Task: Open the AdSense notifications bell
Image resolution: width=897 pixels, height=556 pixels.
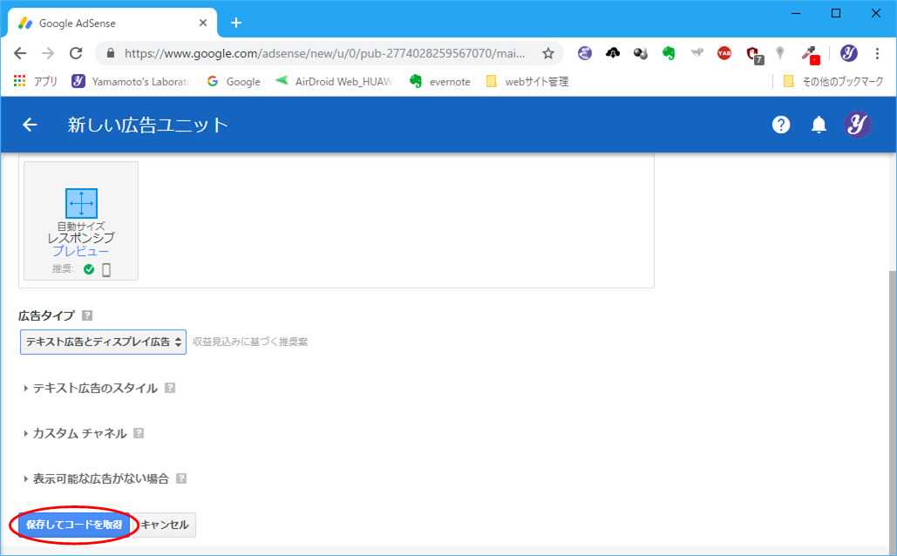Action: coord(819,125)
